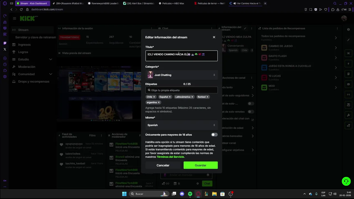The image size is (354, 199).
Task: Click the taskbar Buscar search box
Action: pos(149,194)
